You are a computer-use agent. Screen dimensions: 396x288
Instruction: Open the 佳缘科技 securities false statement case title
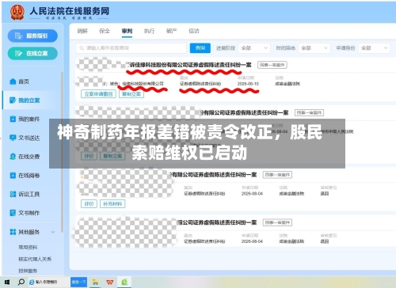[188, 65]
